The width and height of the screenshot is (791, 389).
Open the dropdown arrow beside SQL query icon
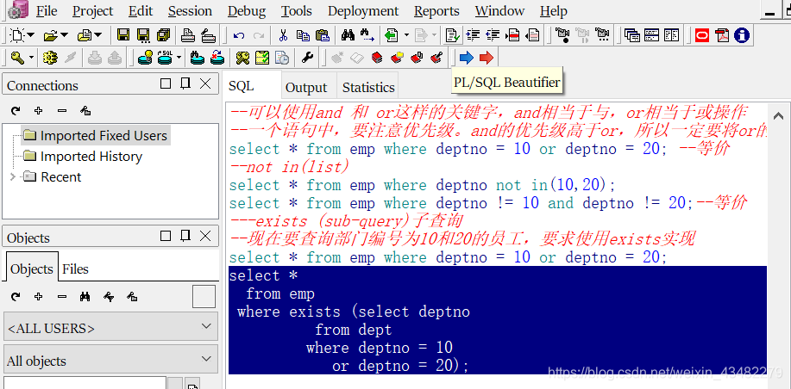pos(179,58)
